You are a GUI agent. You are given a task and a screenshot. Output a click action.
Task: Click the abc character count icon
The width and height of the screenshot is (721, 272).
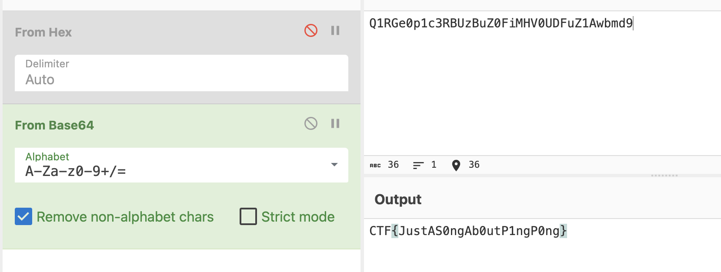375,165
